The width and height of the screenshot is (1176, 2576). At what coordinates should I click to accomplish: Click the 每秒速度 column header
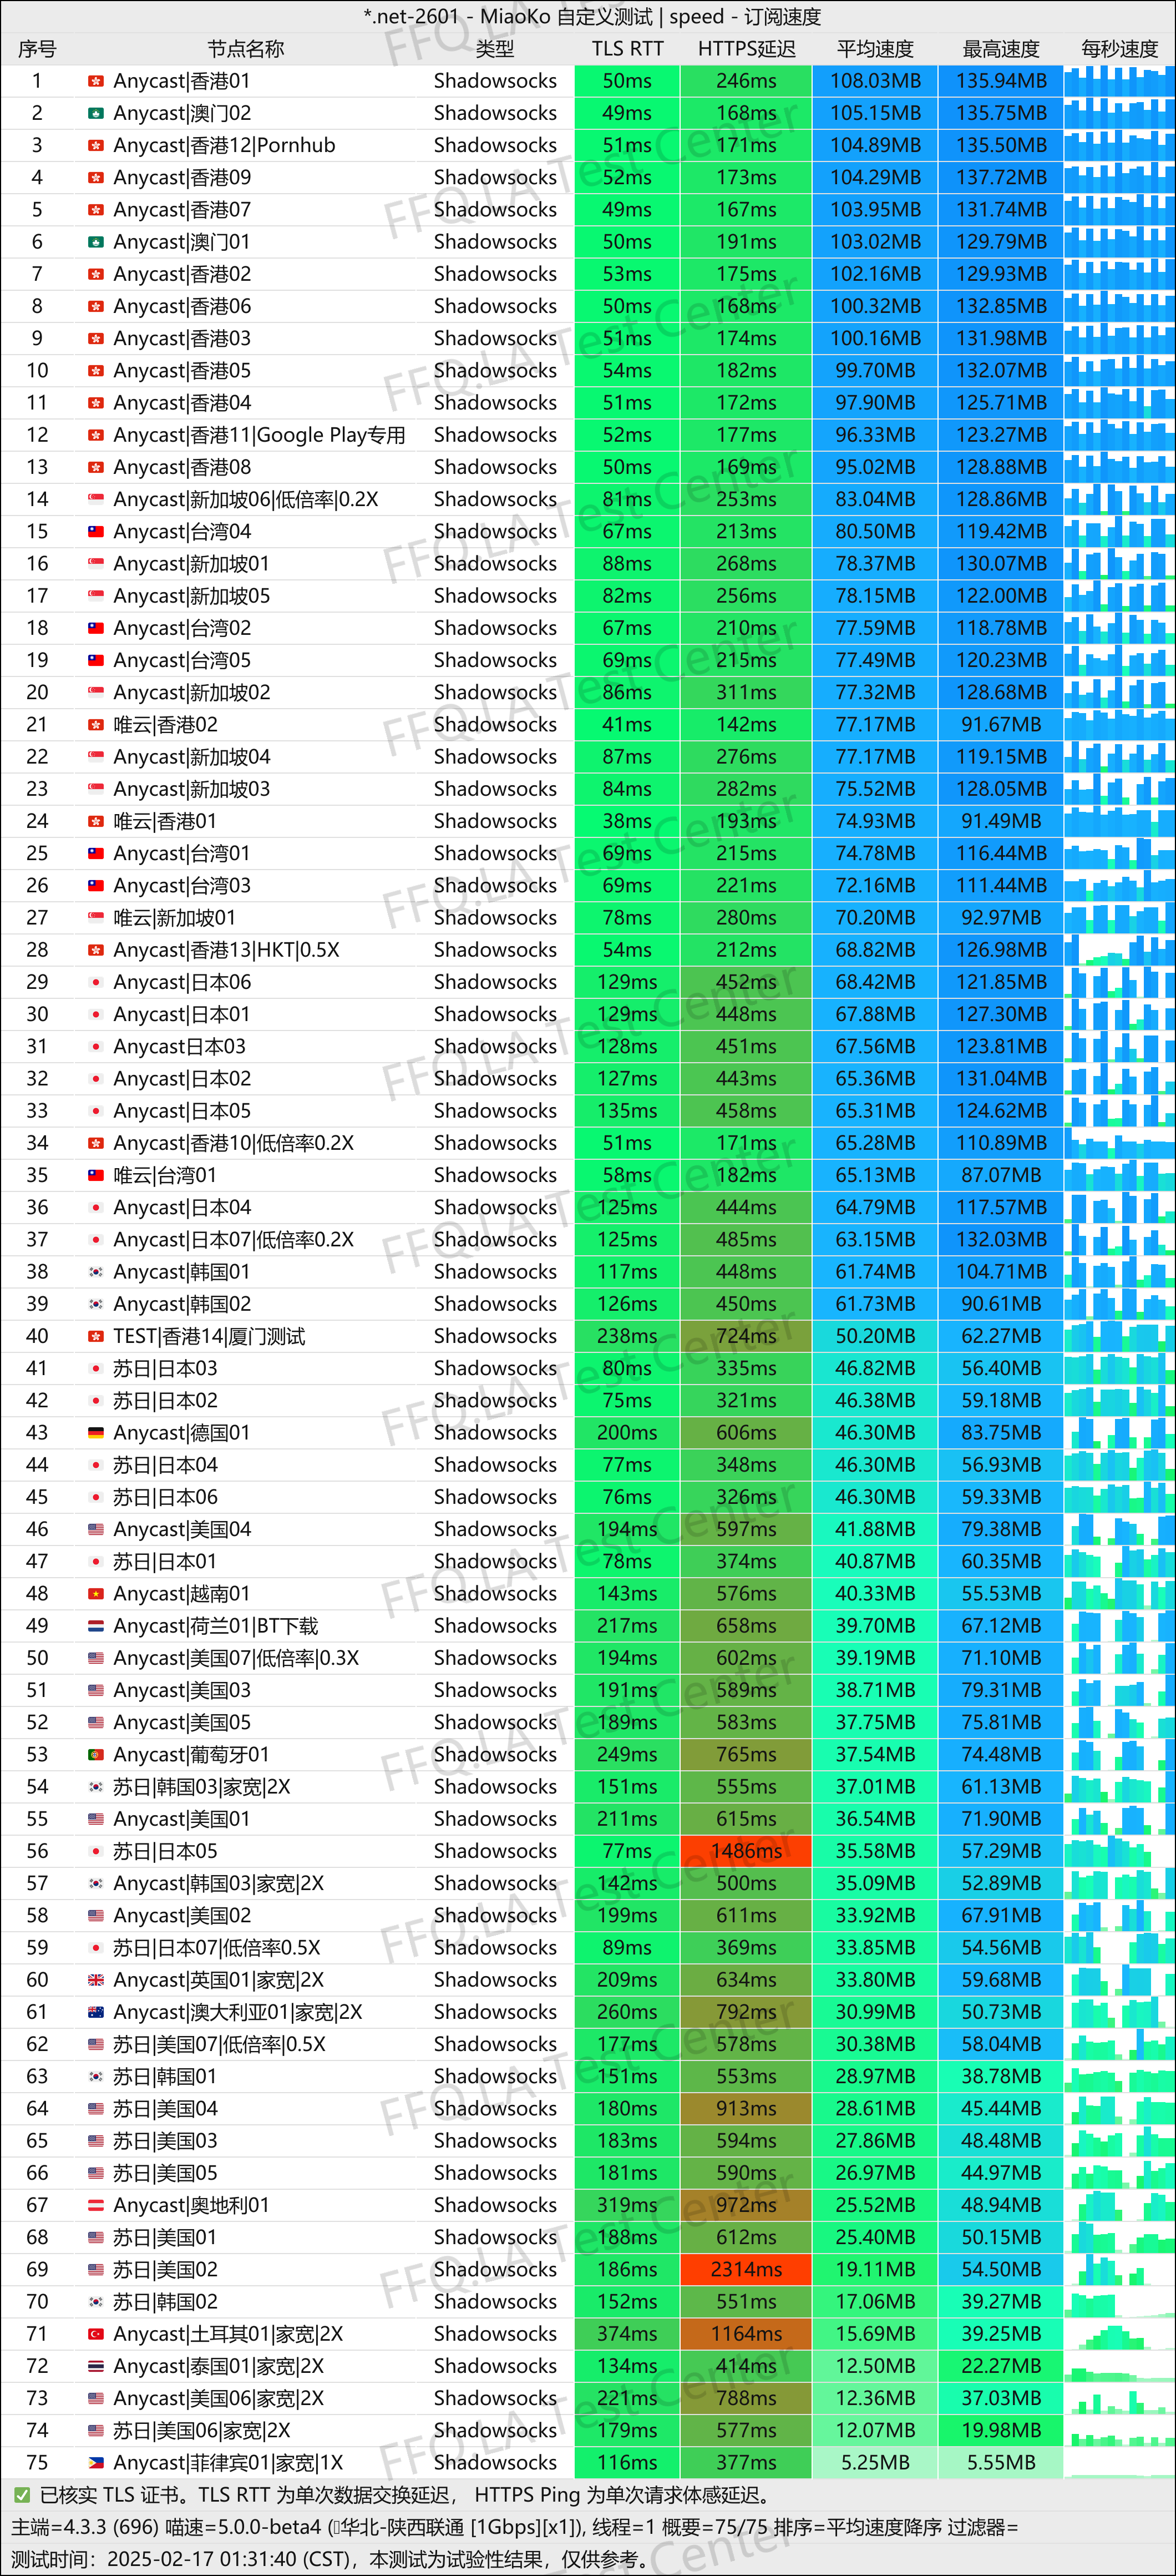pyautogui.click(x=1120, y=49)
